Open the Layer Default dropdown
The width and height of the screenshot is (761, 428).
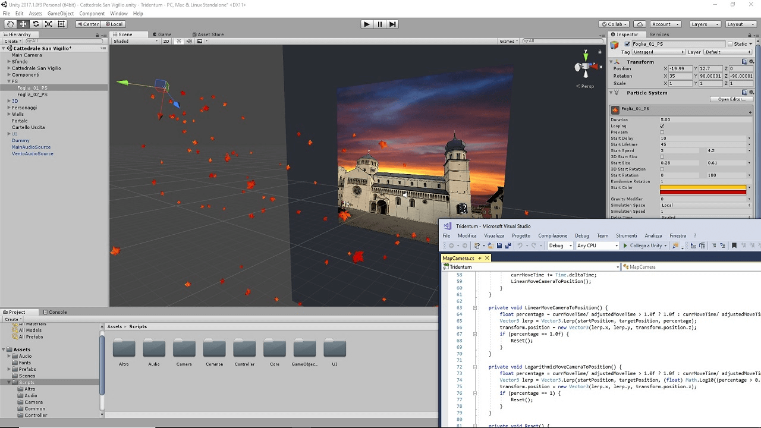[728, 52]
